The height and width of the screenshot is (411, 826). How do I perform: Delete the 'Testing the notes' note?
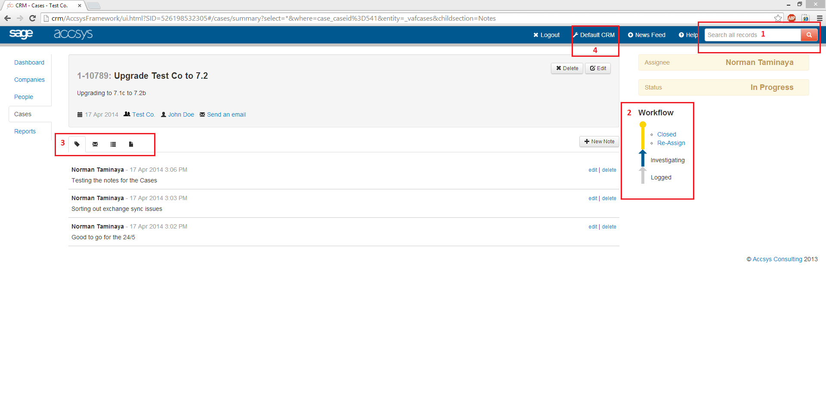[x=609, y=170]
